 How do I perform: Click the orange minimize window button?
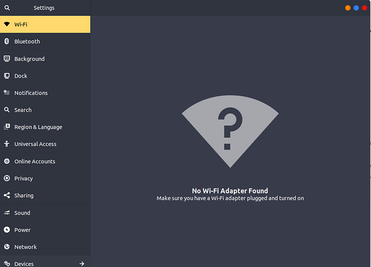point(348,8)
